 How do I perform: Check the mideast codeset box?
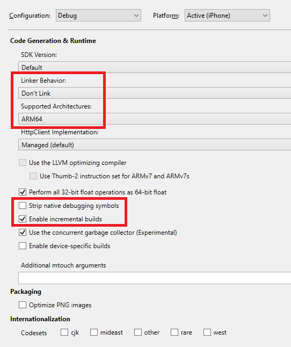(94, 332)
